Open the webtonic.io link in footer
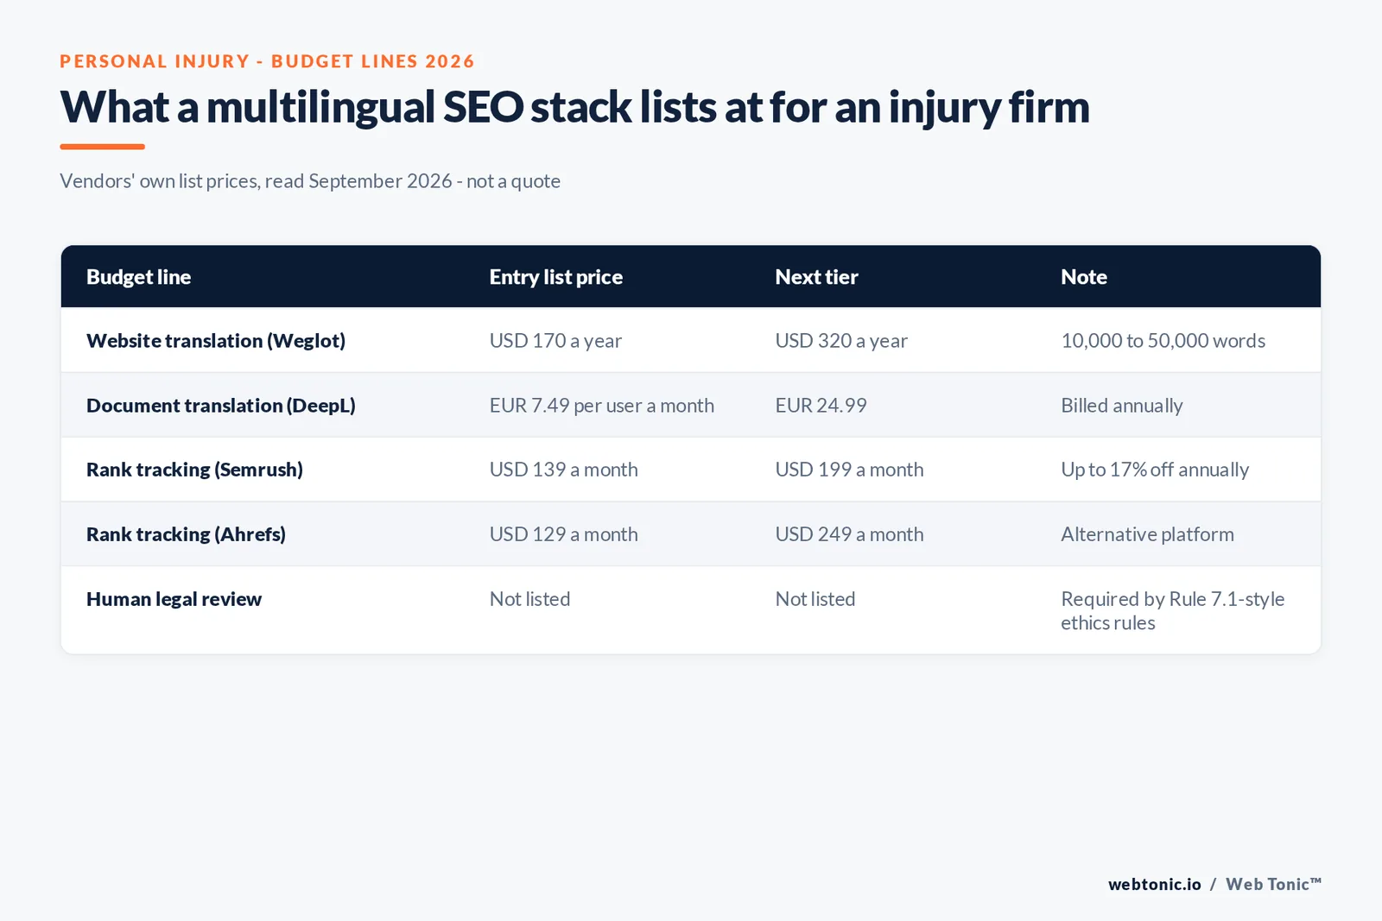 click(1154, 884)
